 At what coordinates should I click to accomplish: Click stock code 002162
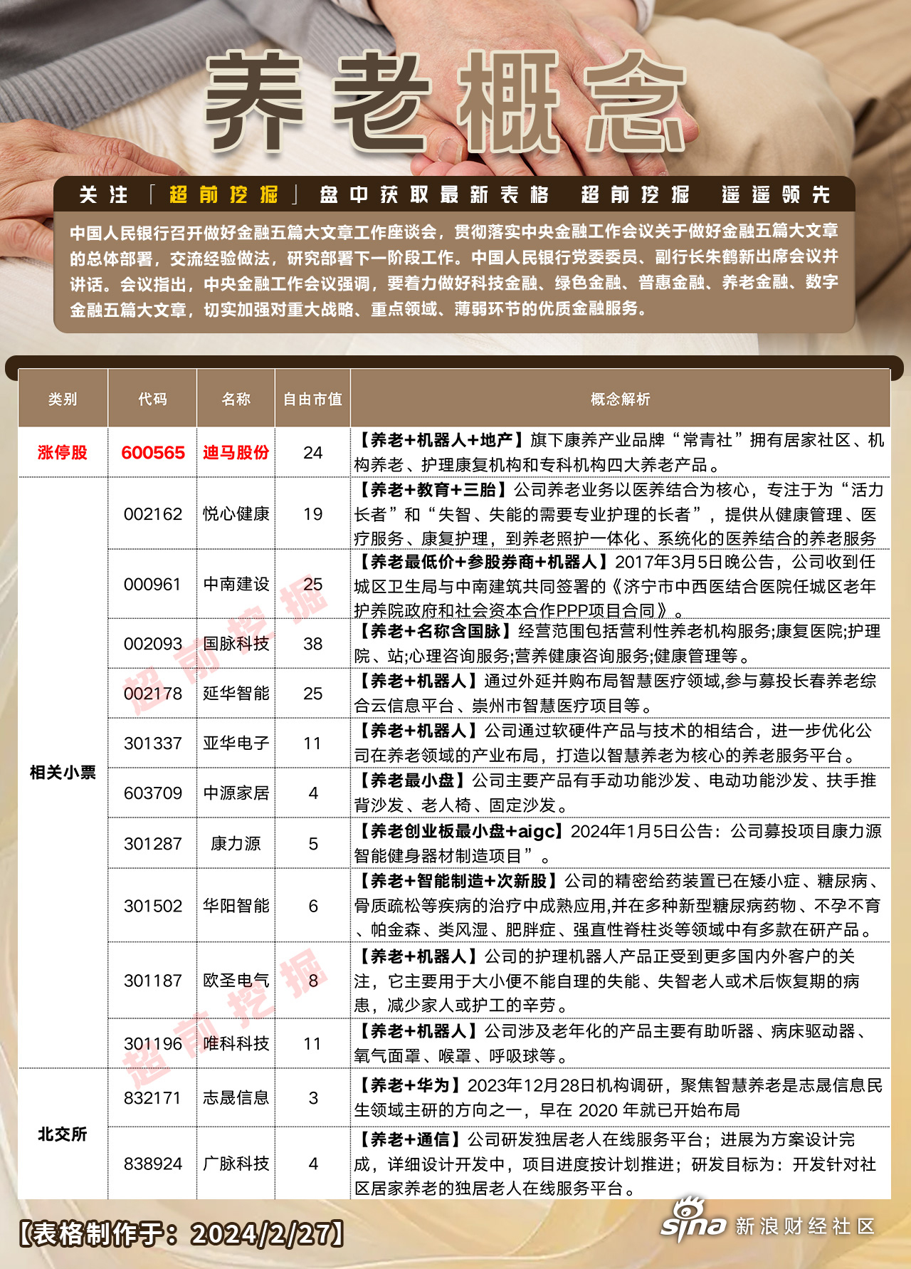click(x=152, y=514)
